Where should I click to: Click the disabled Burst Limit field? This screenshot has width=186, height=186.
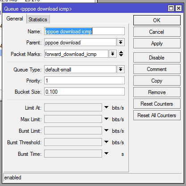[x=73, y=131]
